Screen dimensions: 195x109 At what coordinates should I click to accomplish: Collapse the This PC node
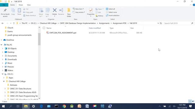(1, 45)
